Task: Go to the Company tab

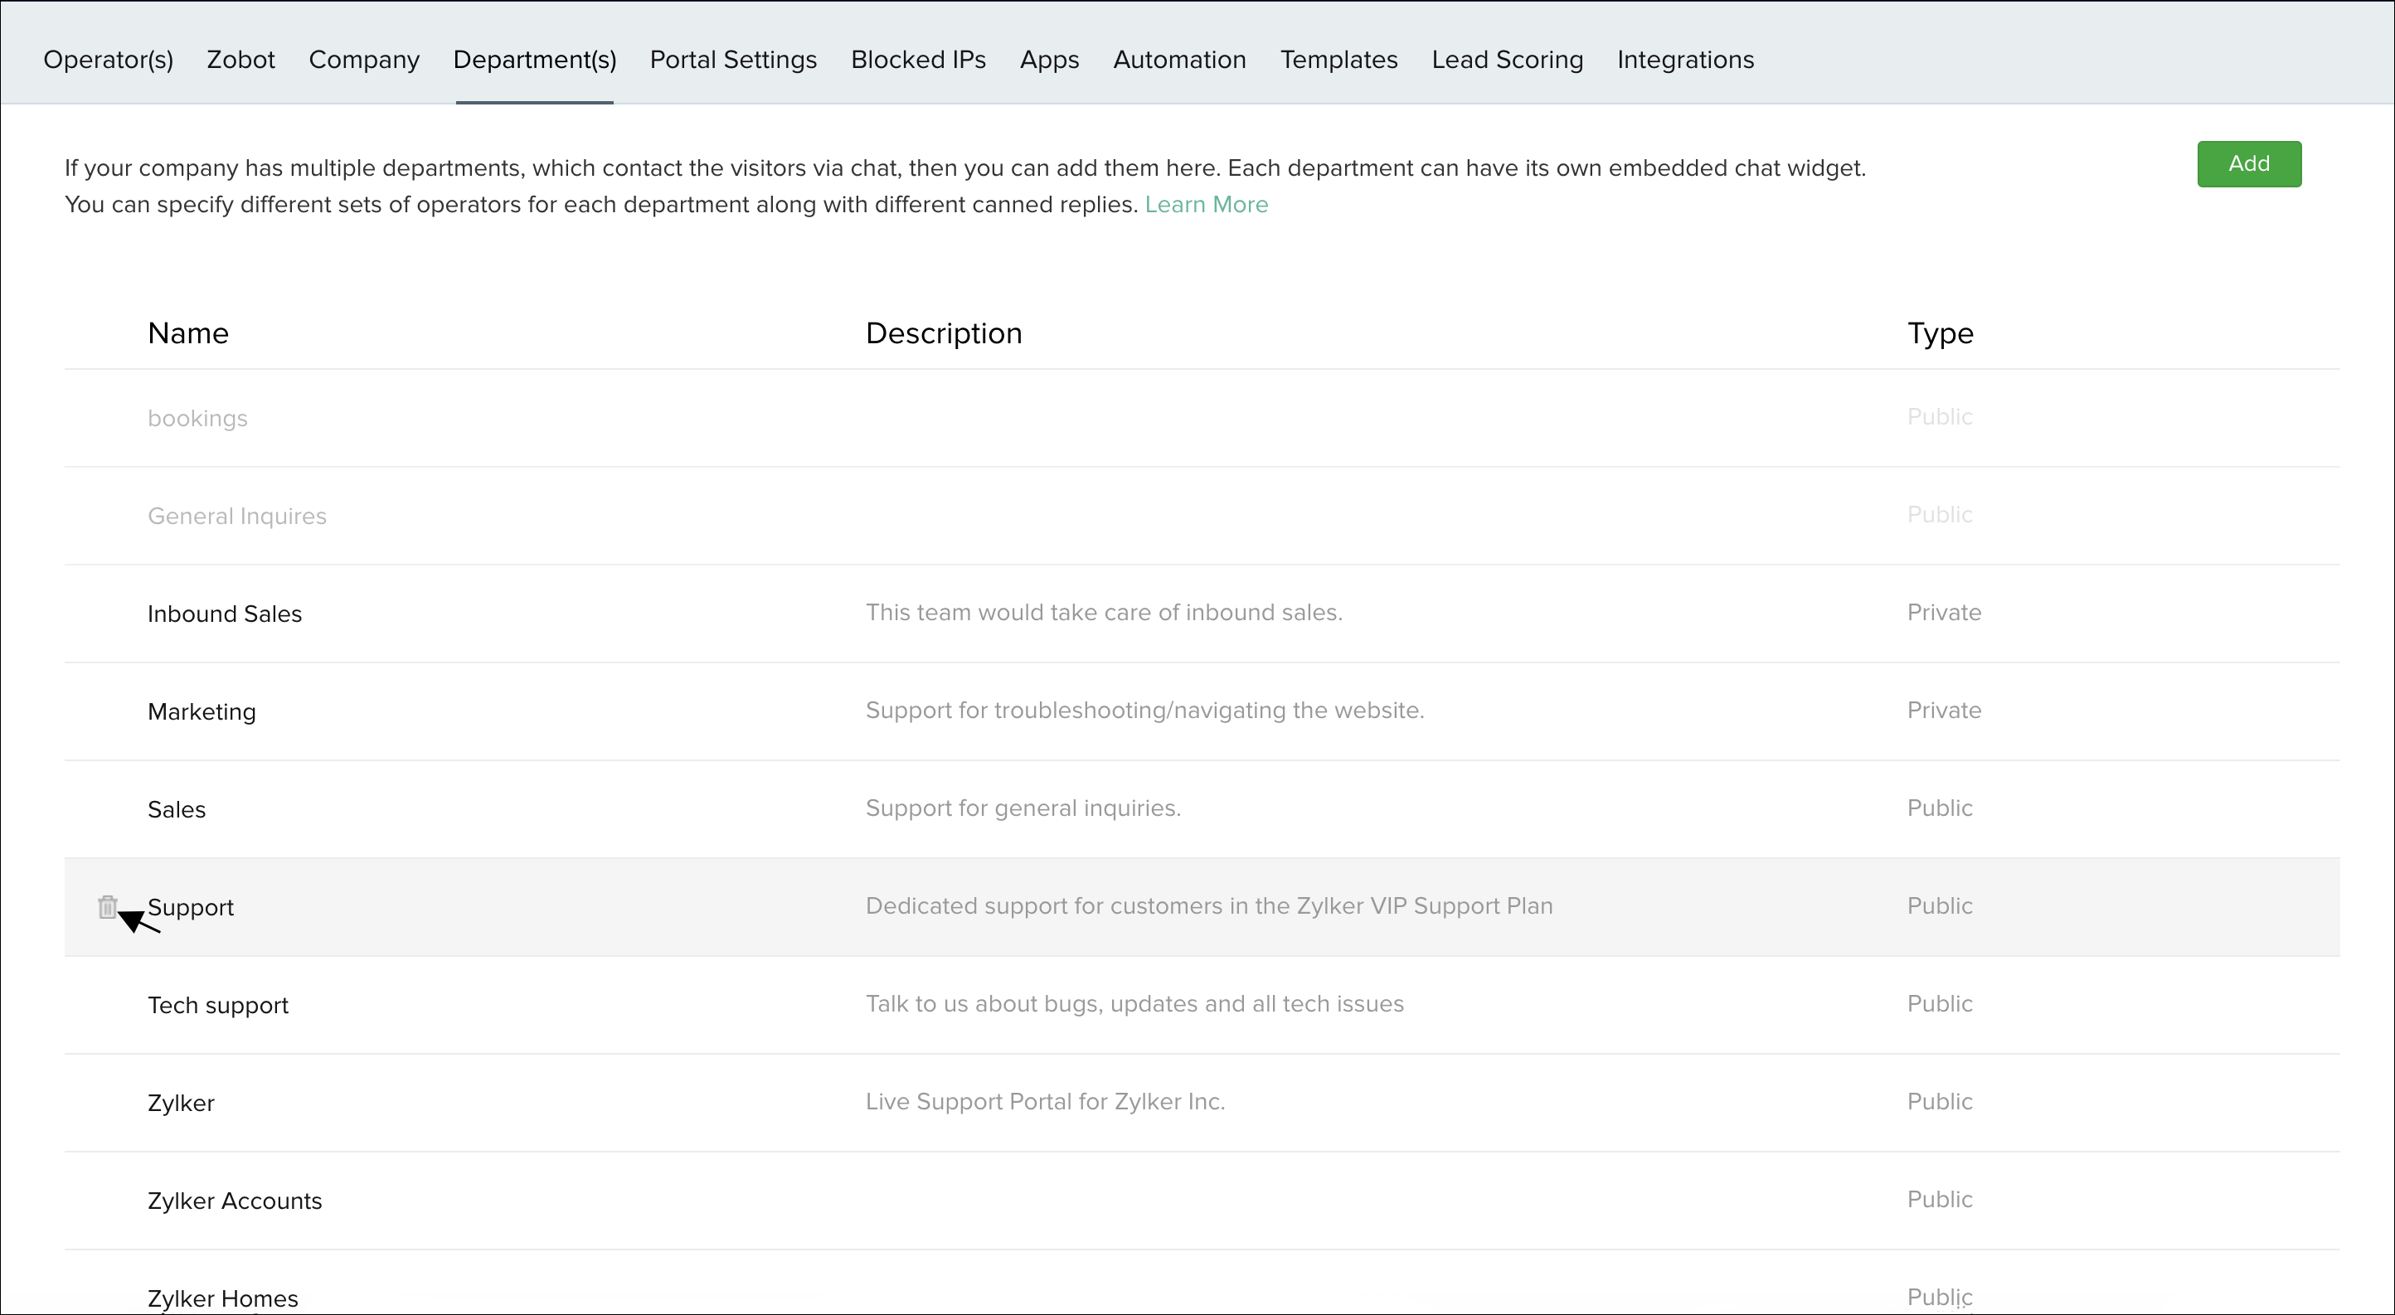Action: [x=363, y=60]
